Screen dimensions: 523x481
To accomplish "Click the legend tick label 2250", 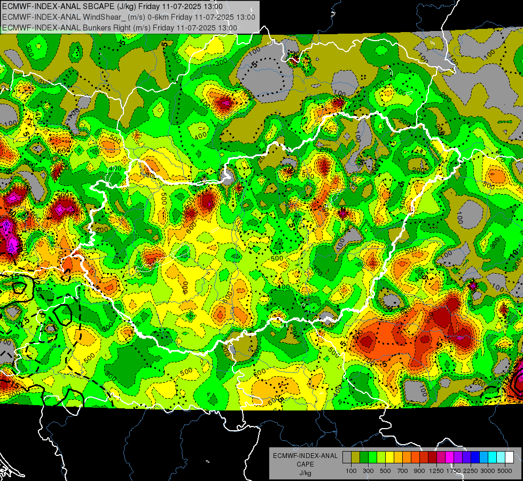I will click(471, 471).
